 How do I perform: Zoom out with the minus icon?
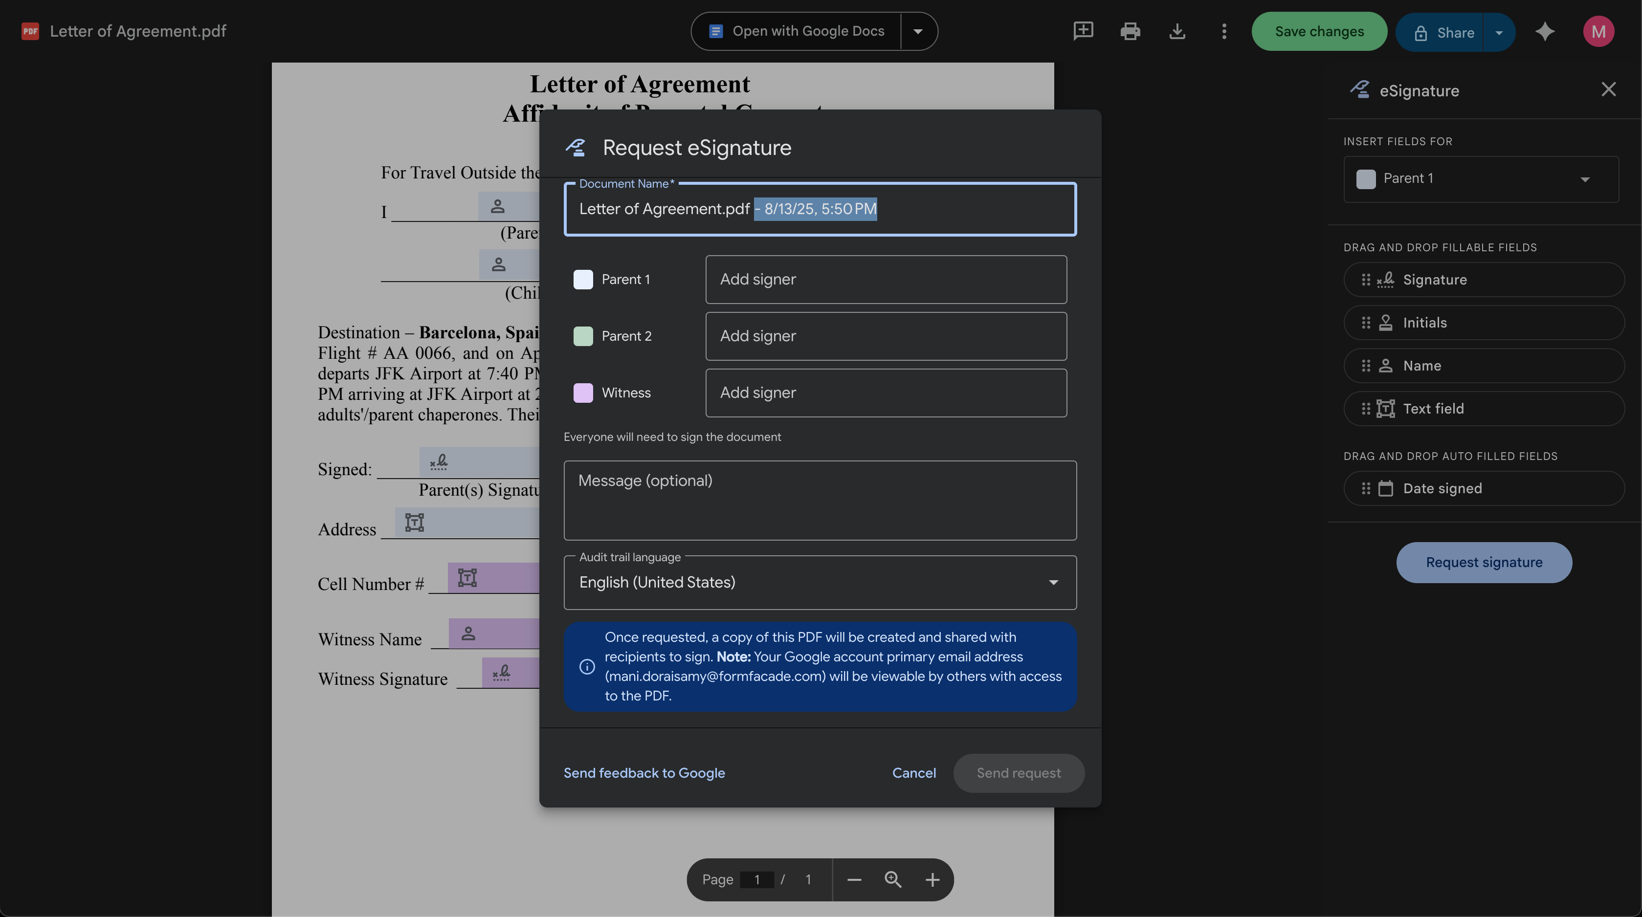(x=854, y=879)
